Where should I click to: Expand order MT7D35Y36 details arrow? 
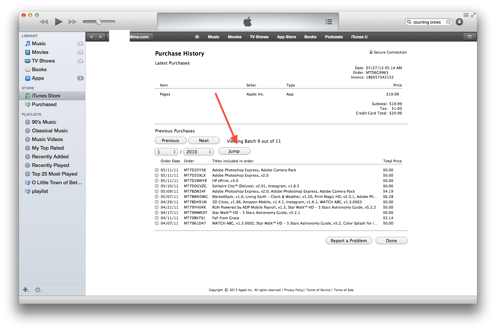coord(157,170)
